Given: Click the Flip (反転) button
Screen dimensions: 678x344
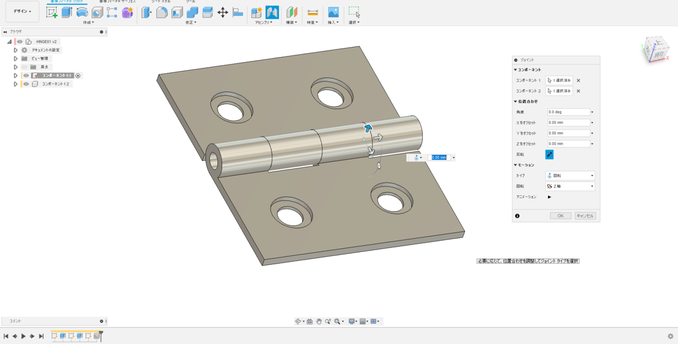Looking at the screenshot, I should click(550, 154).
